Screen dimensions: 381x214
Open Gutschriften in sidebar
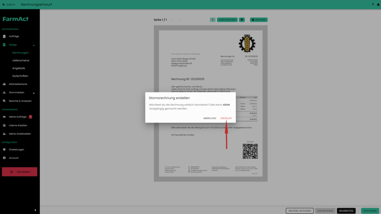[20, 76]
